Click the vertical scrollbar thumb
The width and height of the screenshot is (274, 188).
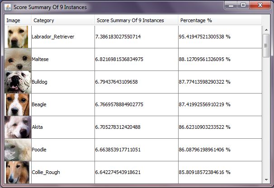[x=266, y=45]
